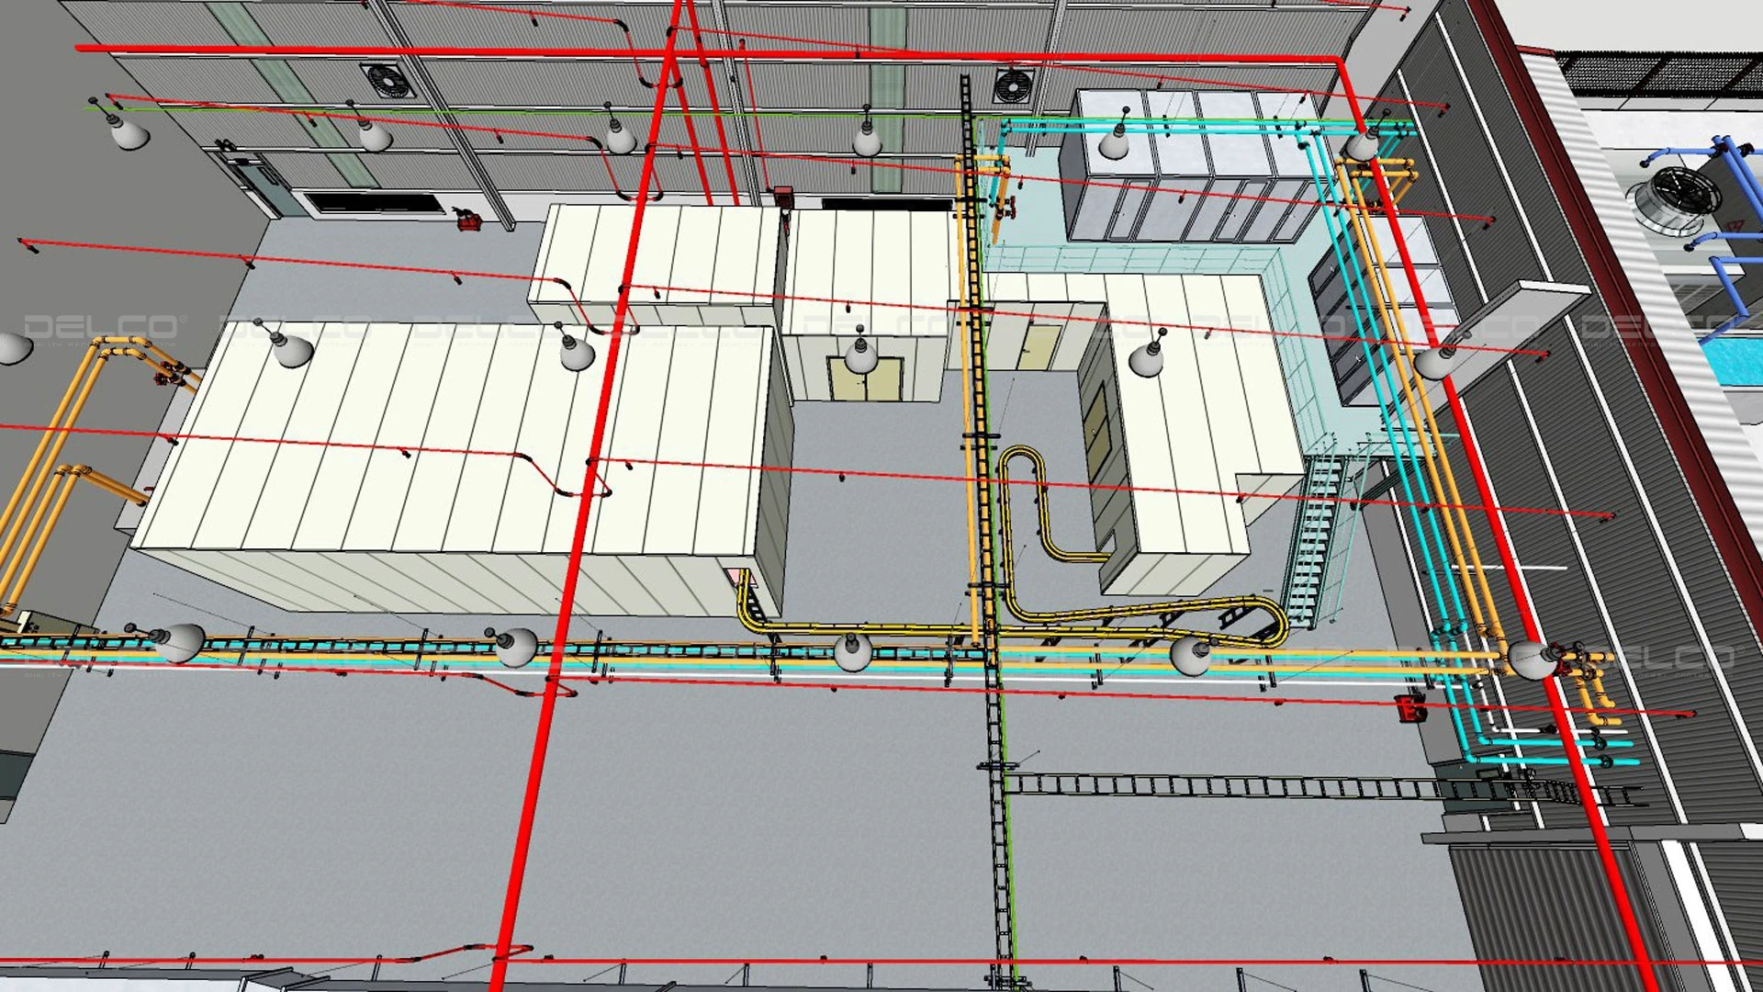
Task: Select the red fire extinguisher beside the left wall door
Action: click(469, 220)
